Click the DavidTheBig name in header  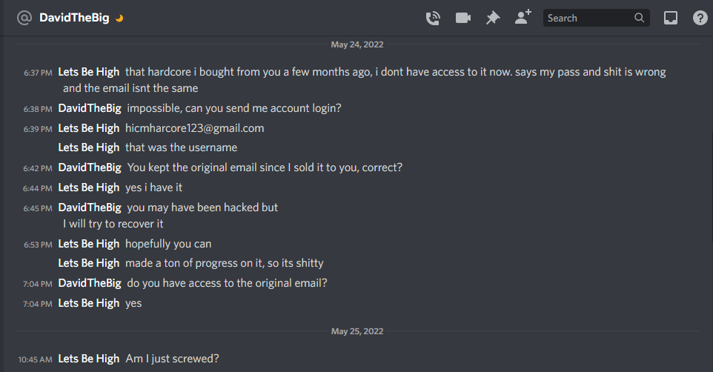(74, 18)
